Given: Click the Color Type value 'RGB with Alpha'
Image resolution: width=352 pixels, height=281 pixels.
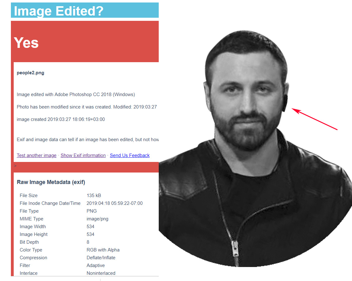Looking at the screenshot, I should pyautogui.click(x=103, y=250).
